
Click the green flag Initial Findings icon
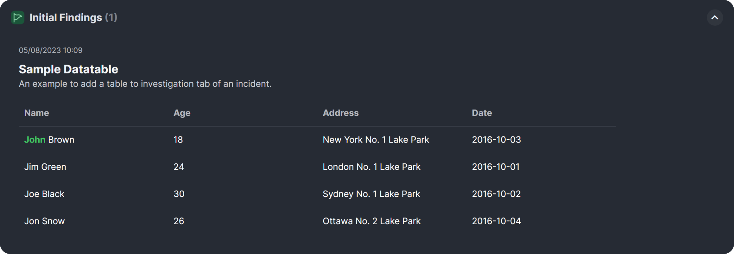pos(18,18)
